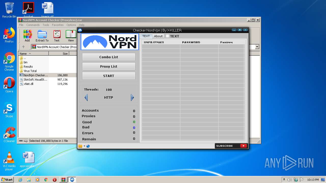Viewport: 326px width, 183px height.
Task: Select the Virus Total folder in WinRAR
Action: click(30, 71)
